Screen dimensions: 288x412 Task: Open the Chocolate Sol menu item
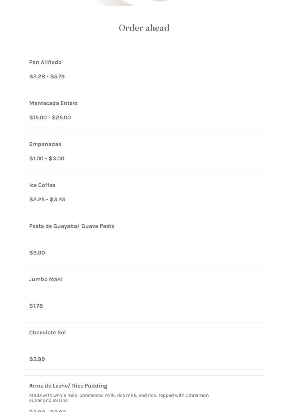[48, 333]
